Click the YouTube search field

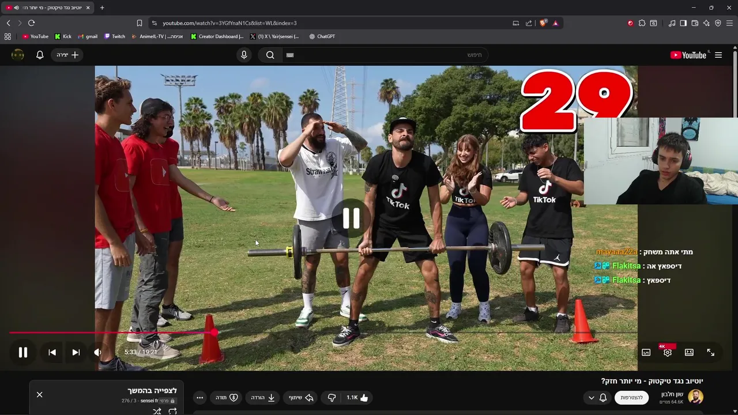(384, 55)
